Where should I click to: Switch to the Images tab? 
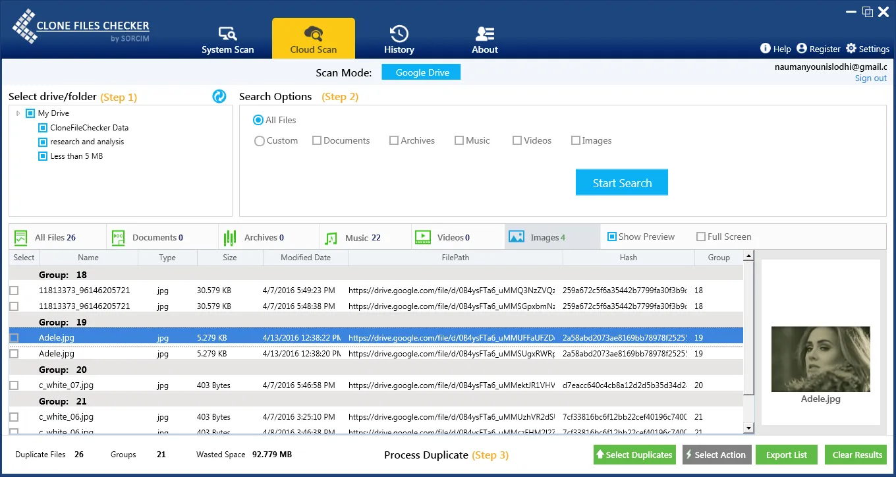[551, 236]
